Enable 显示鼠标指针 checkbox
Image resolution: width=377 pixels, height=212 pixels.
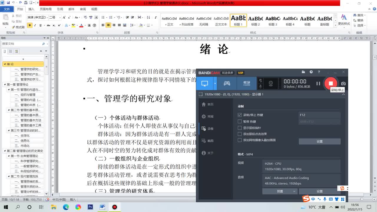[240, 128]
